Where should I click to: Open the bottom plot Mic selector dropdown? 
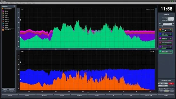click(152, 51)
